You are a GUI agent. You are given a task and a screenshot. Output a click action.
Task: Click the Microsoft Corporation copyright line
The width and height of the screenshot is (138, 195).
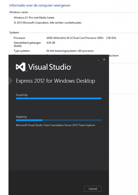point(48,23)
